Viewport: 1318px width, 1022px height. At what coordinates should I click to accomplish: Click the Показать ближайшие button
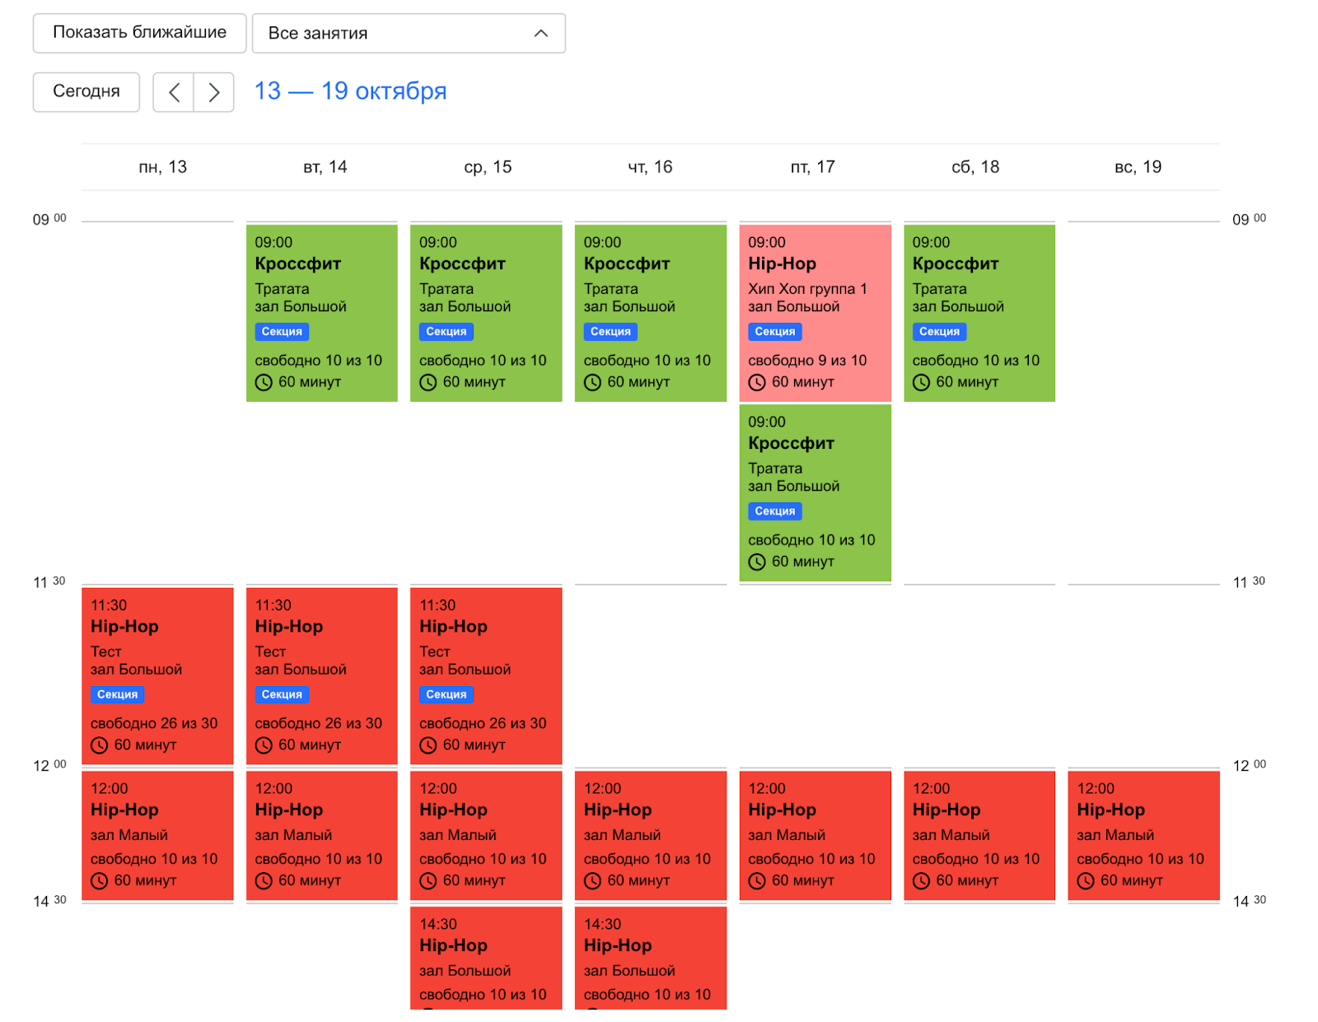click(139, 33)
